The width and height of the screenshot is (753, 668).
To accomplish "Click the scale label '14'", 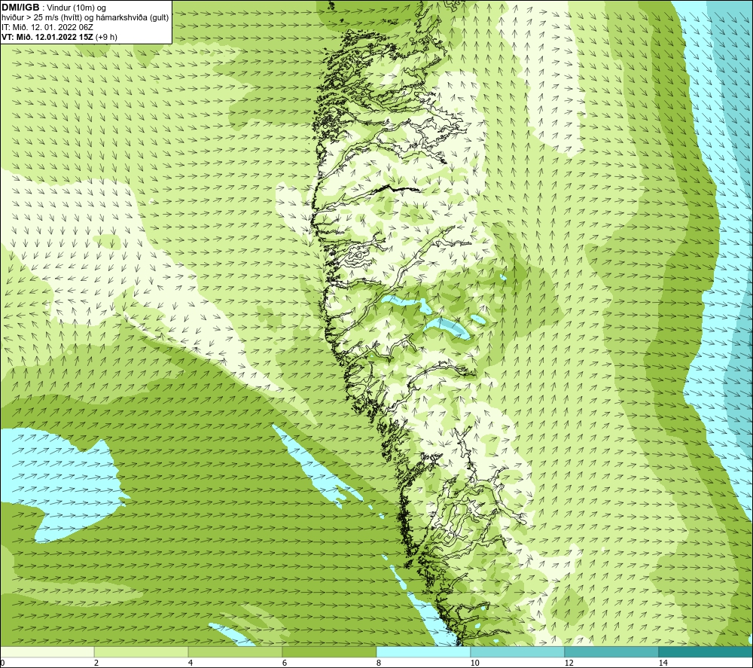I will point(663,663).
